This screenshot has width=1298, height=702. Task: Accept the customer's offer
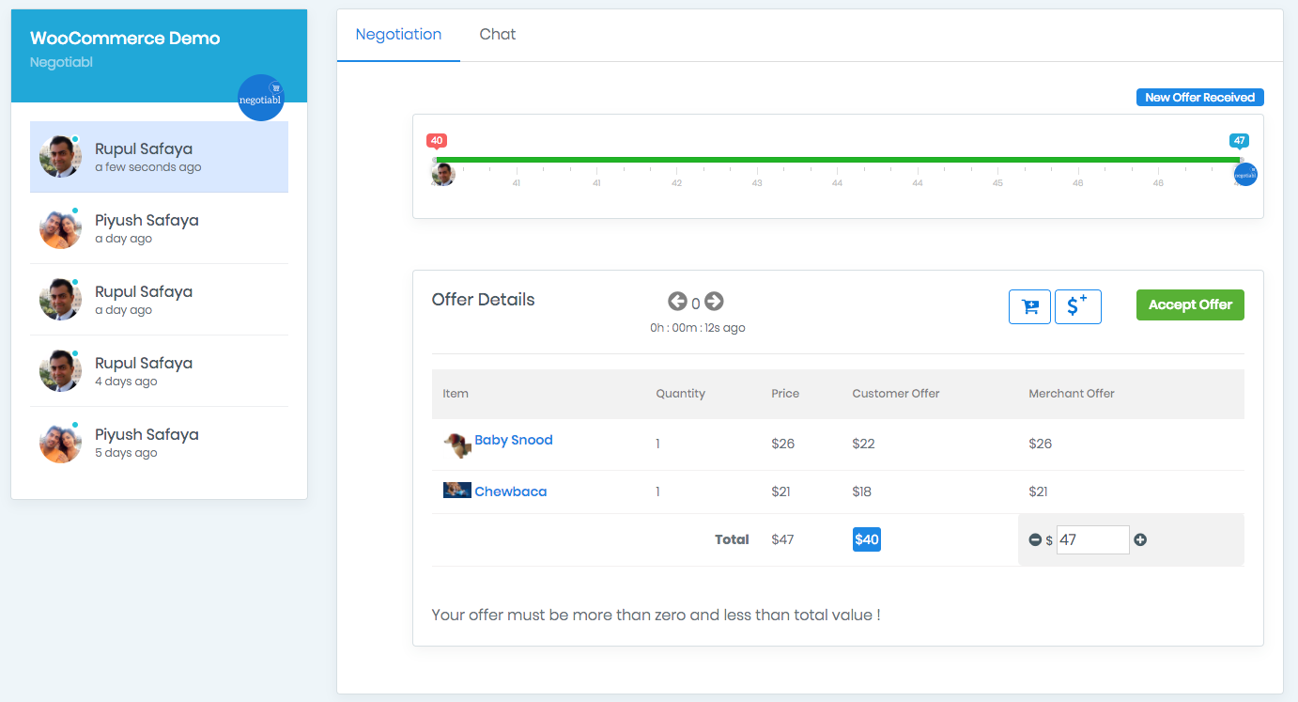pyautogui.click(x=1190, y=304)
